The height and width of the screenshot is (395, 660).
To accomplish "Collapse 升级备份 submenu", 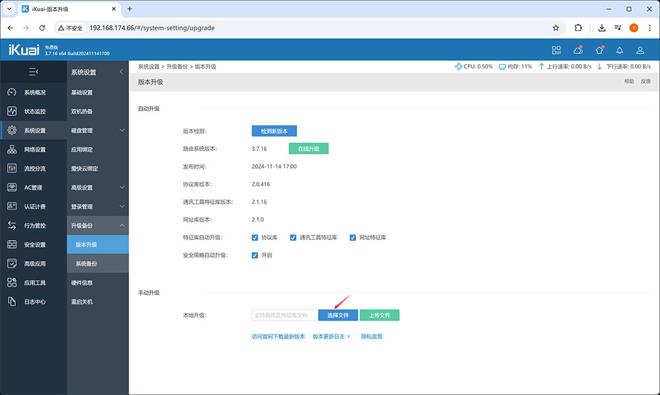I will 121,226.
